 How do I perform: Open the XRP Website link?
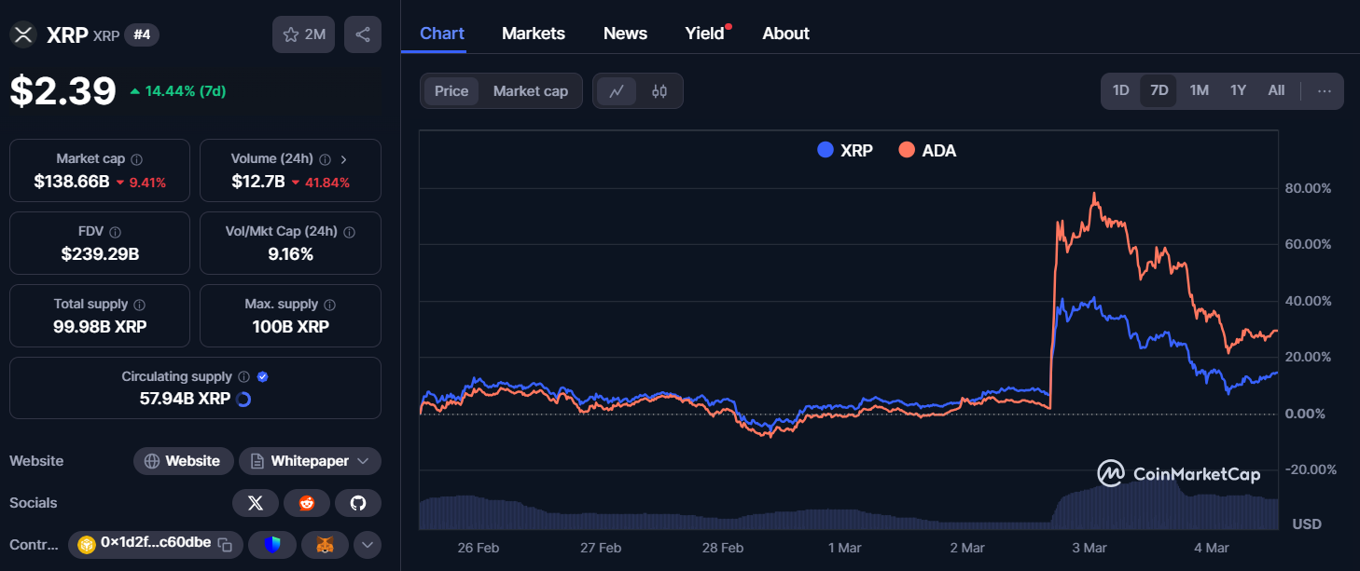[x=183, y=461]
